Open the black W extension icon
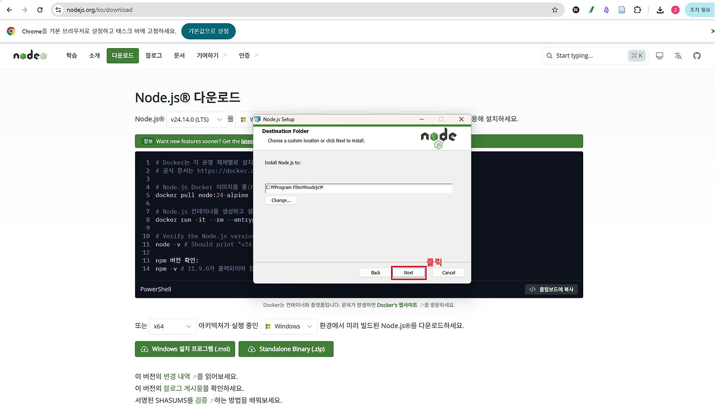Viewport: 715px width, 409px height. coord(576,9)
